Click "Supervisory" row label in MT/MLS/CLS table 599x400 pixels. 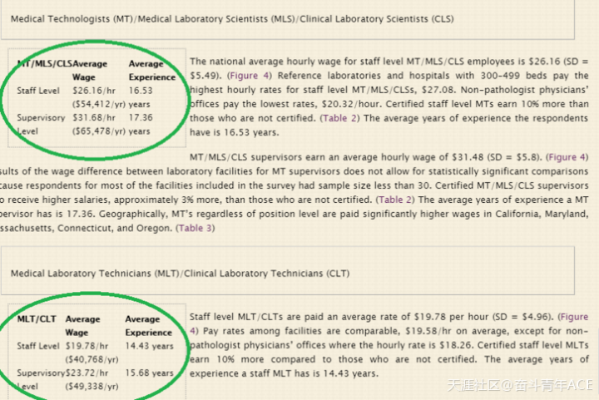point(41,117)
